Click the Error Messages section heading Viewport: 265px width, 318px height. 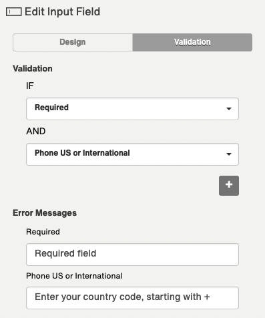tap(45, 213)
